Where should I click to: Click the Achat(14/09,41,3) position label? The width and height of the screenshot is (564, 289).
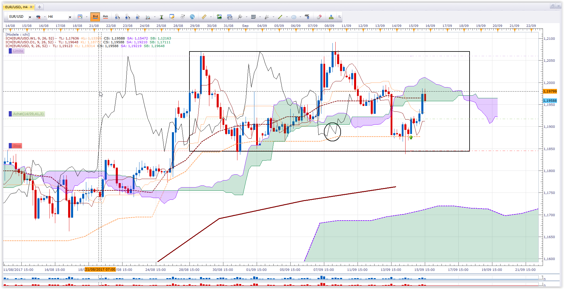[27, 114]
